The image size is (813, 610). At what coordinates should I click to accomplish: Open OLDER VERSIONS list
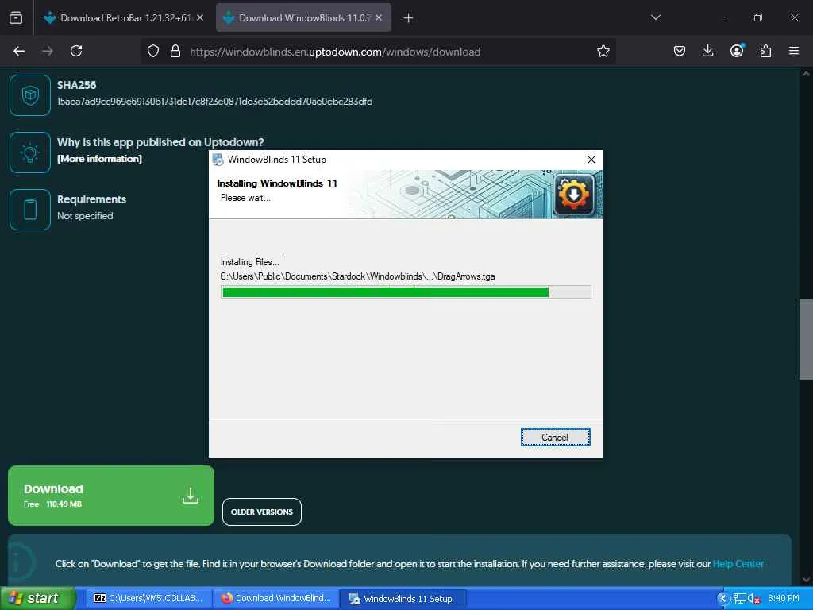pos(262,512)
